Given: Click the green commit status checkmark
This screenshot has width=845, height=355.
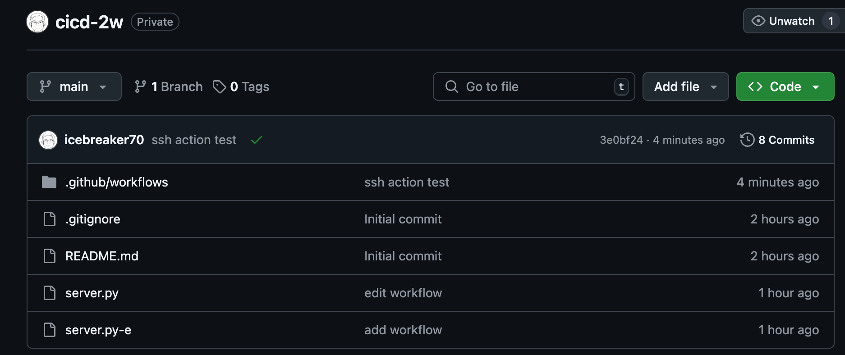Looking at the screenshot, I should click(257, 140).
